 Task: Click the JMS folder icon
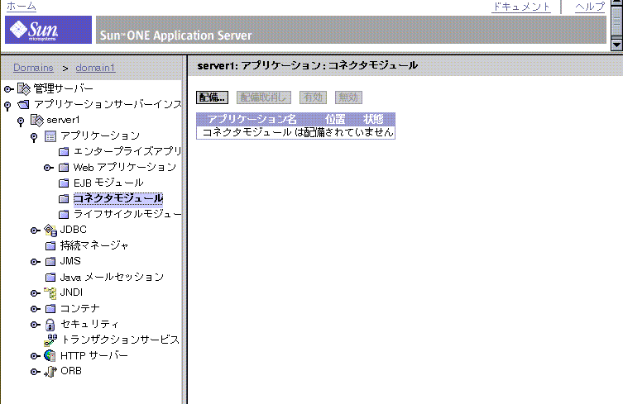pyautogui.click(x=50, y=262)
